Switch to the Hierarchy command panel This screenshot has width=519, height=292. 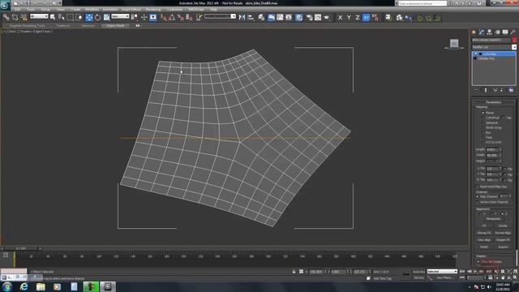(490, 32)
